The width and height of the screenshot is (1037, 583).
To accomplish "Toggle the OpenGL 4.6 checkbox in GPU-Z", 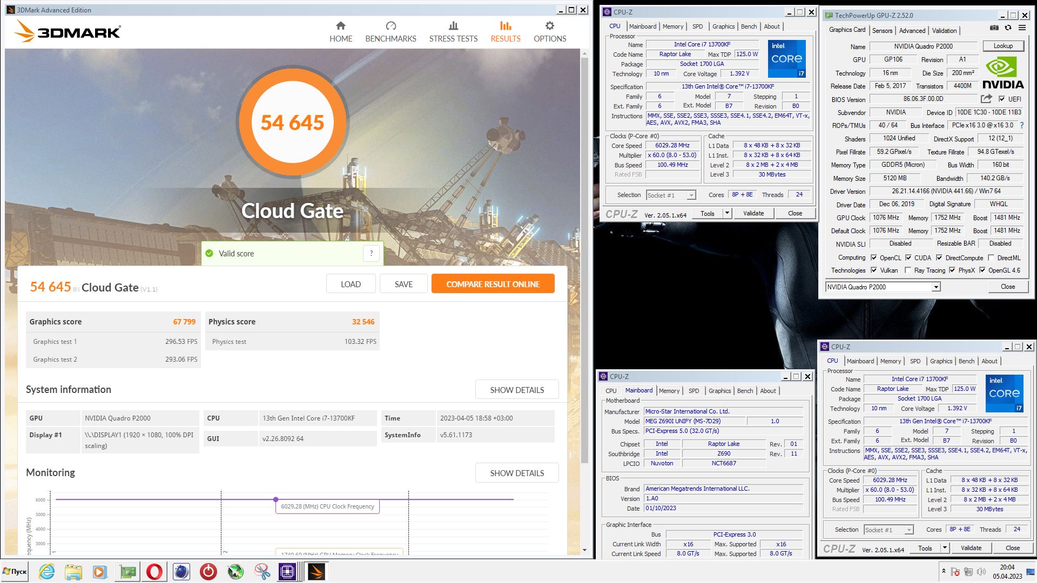I will tap(982, 270).
